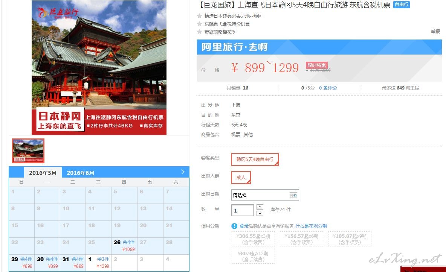The height and width of the screenshot is (272, 446).
Task: Select traveler group 成人
Action: tap(241, 177)
